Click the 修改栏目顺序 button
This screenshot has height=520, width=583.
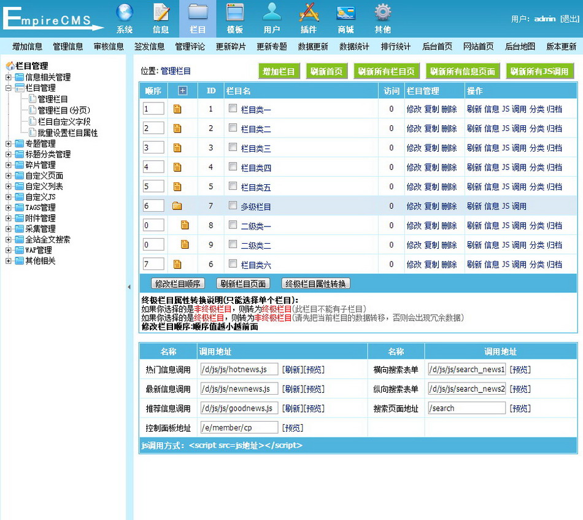point(178,284)
